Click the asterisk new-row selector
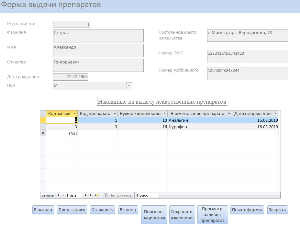This screenshot has width=300, height=228. tap(43, 133)
